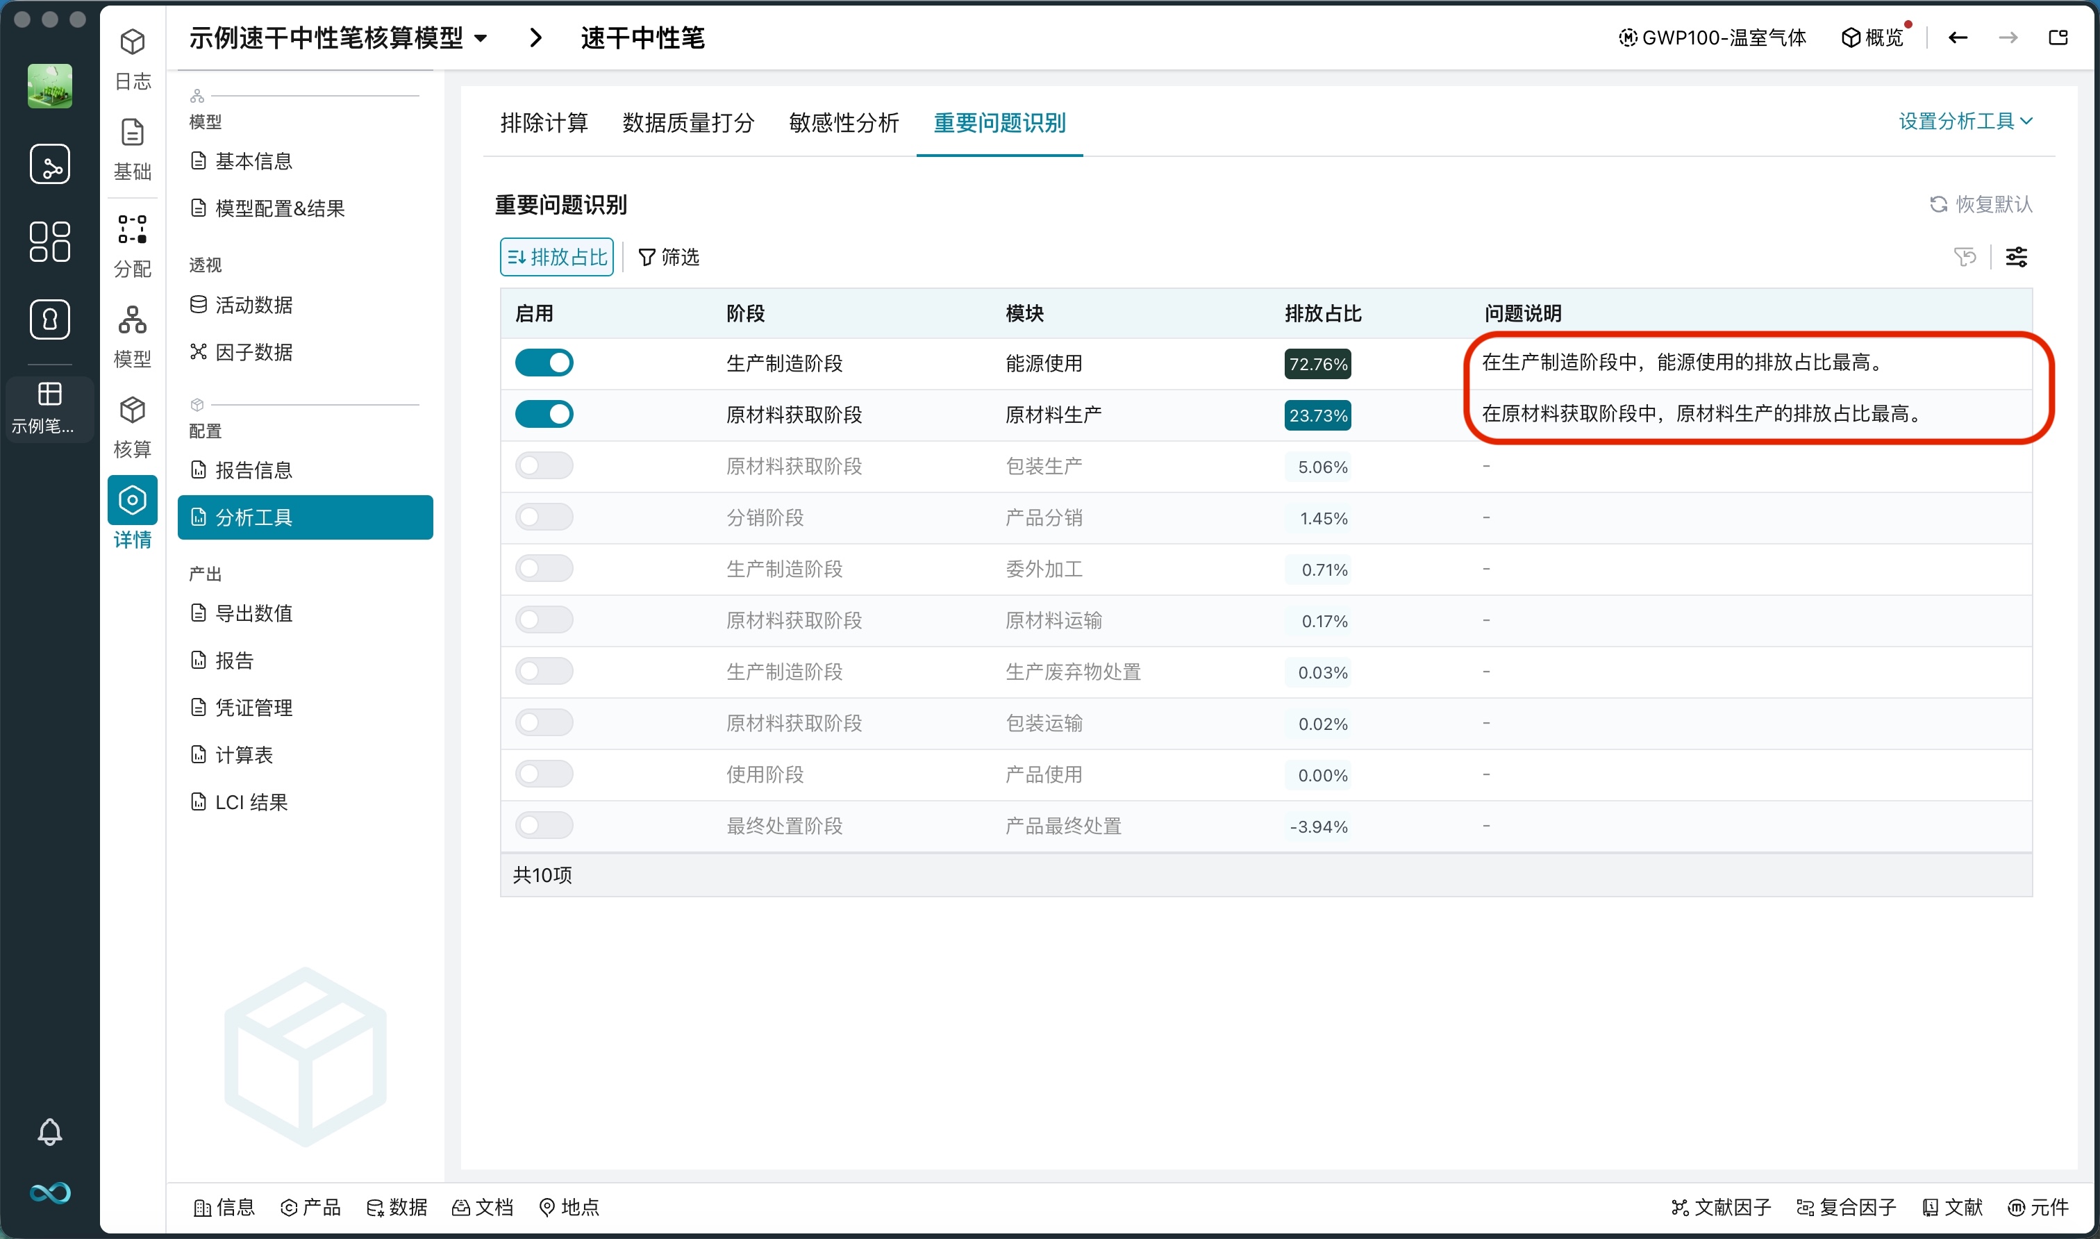The height and width of the screenshot is (1239, 2100).
Task: Open the 设置分析工具 dropdown
Action: (x=1965, y=122)
